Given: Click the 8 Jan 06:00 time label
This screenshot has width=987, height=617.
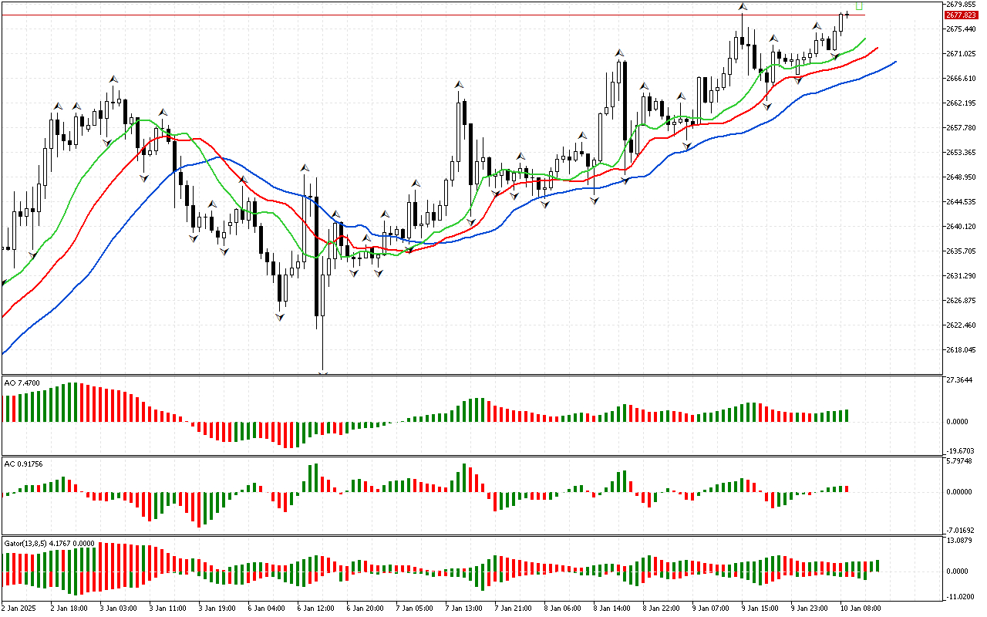Looking at the screenshot, I should click(x=564, y=608).
